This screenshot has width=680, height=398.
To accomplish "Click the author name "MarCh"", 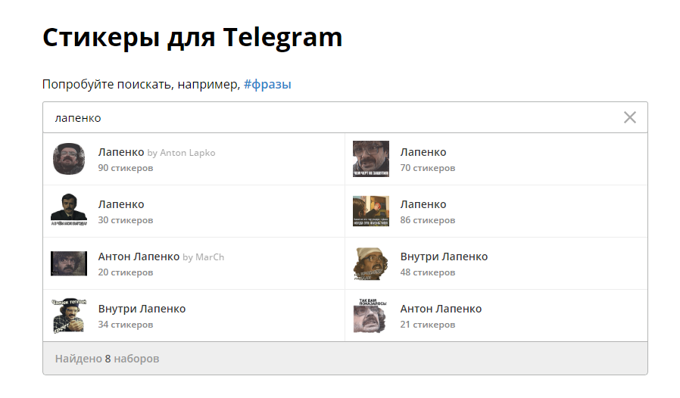I will (210, 257).
